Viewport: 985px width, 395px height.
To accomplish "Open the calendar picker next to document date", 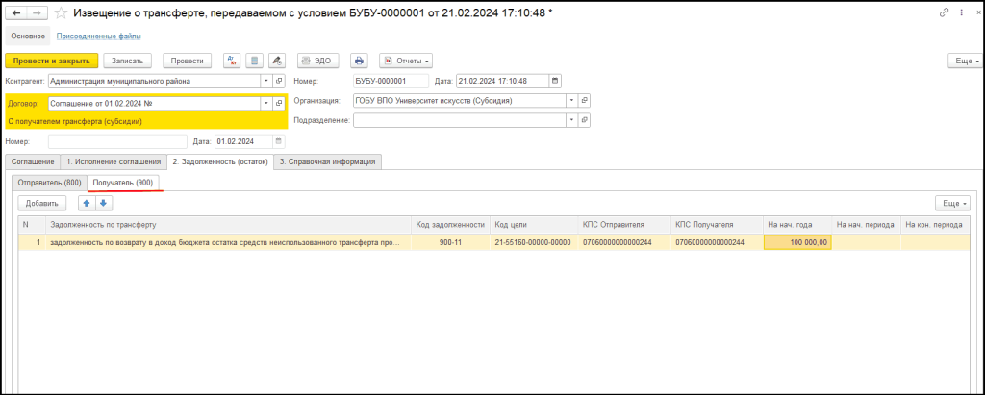I will coord(554,81).
